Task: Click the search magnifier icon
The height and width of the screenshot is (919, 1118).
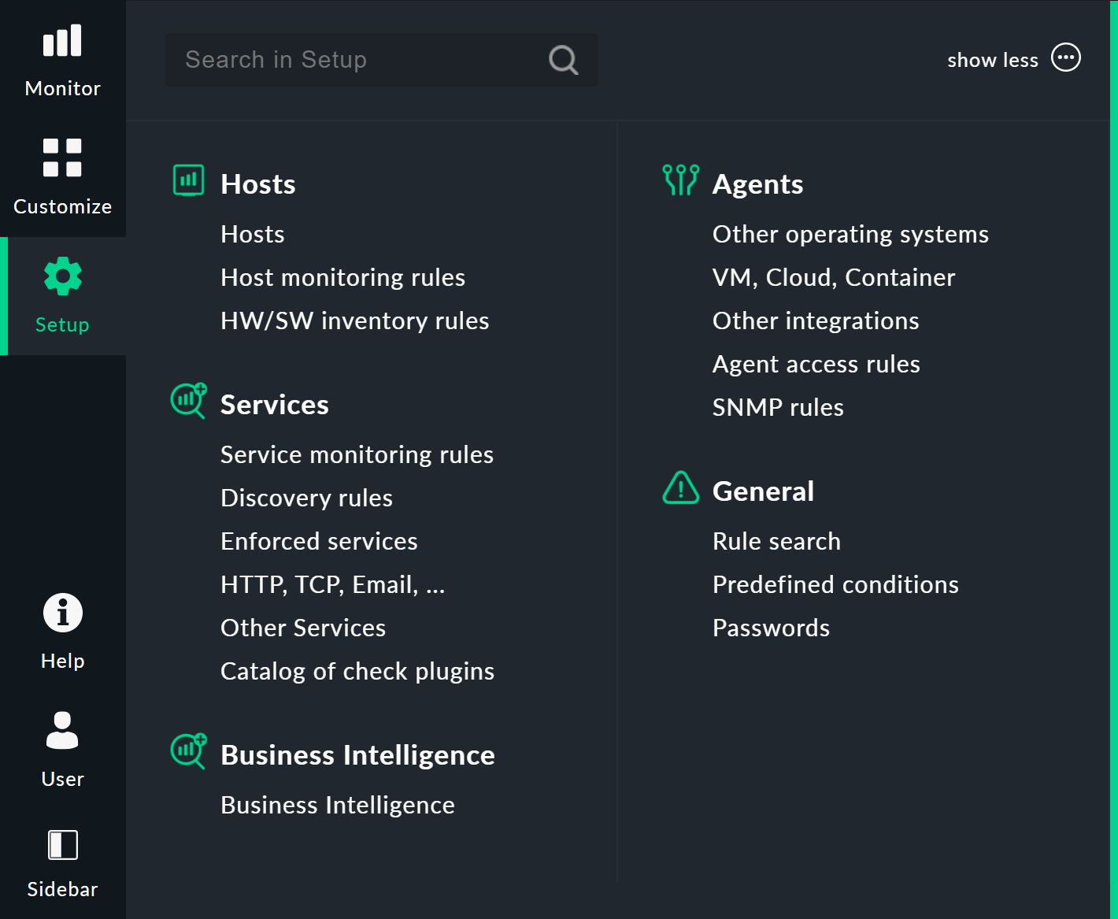Action: 563,60
